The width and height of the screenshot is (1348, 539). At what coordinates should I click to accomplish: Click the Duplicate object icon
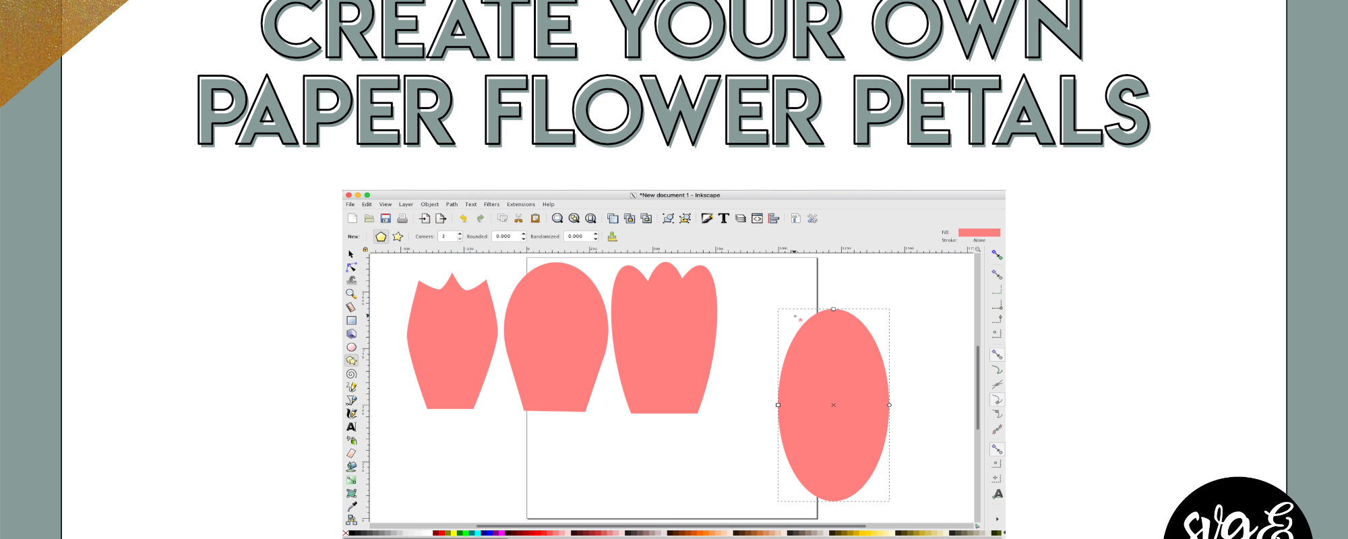(613, 218)
